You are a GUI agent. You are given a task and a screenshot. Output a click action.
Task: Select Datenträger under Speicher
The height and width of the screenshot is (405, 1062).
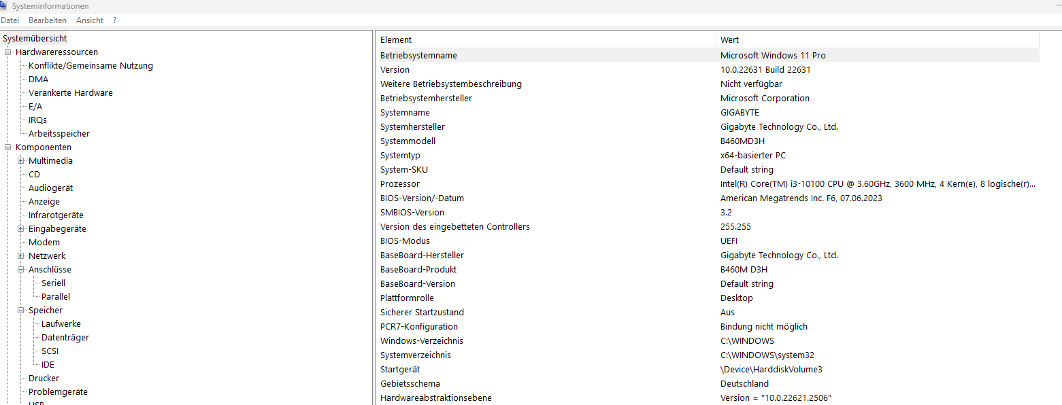65,338
